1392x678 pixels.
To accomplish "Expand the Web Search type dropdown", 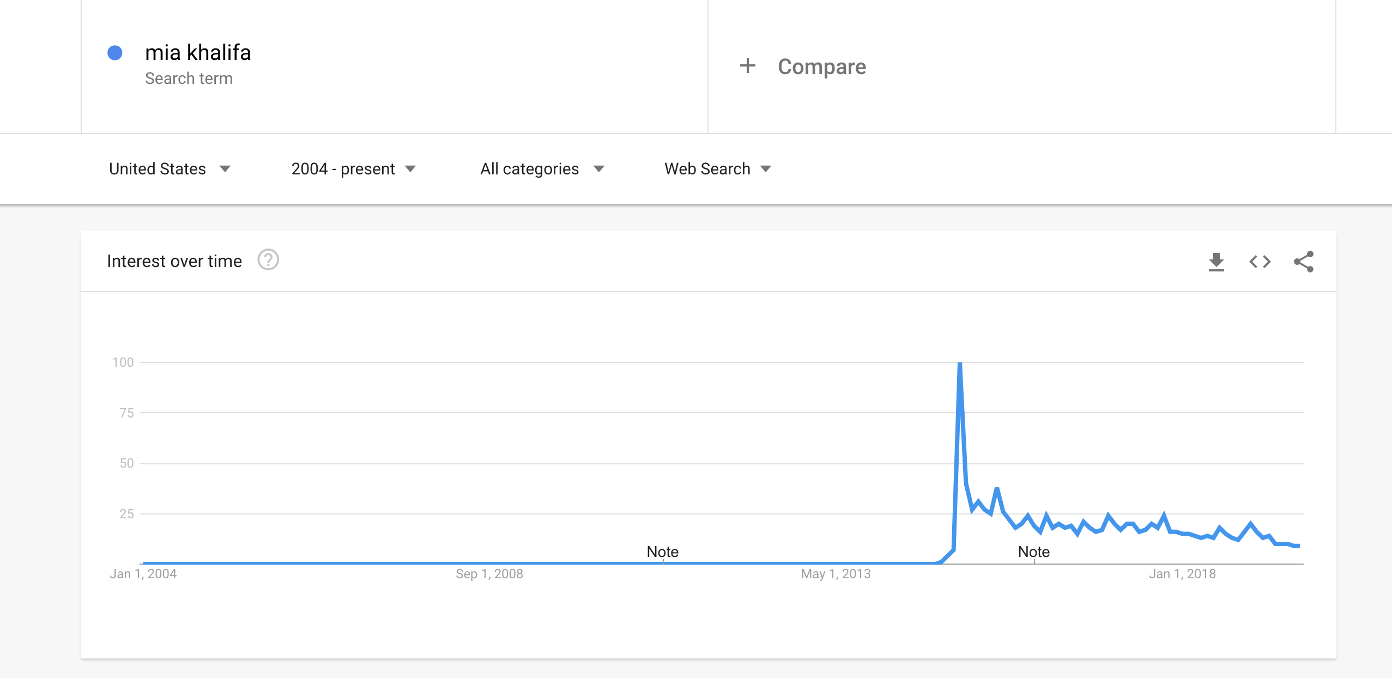I will (718, 169).
